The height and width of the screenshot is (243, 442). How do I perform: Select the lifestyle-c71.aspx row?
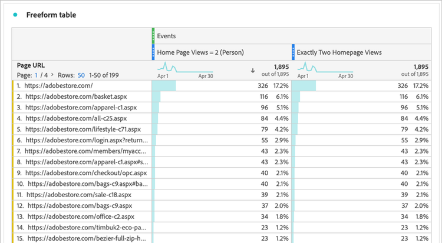(79, 129)
